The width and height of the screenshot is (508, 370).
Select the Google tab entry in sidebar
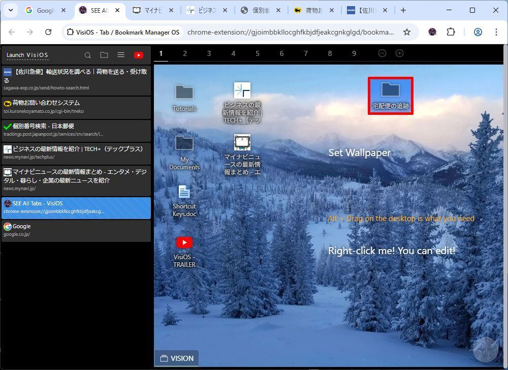tap(76, 230)
